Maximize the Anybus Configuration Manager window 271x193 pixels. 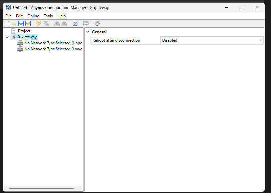click(x=242, y=7)
